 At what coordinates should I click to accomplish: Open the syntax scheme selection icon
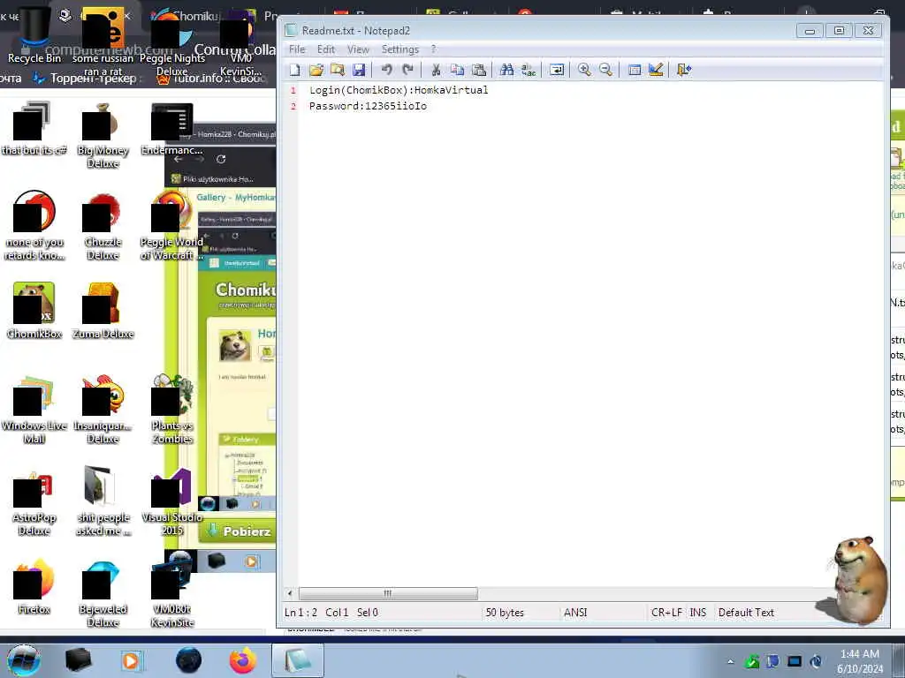pos(634,71)
